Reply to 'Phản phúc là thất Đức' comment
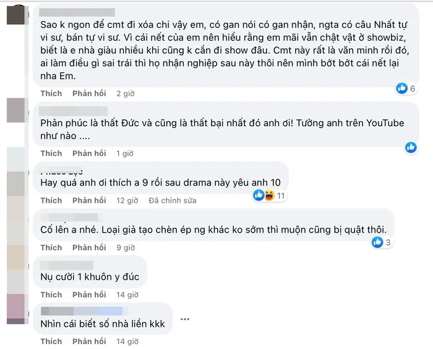The image size is (433, 349). coord(89,153)
